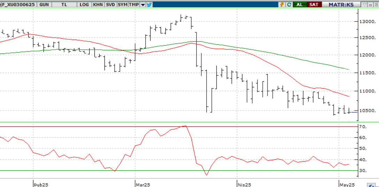Image resolution: width=379 pixels, height=187 pixels.
Task: Maximize the chart window
Action: click(376, 5)
